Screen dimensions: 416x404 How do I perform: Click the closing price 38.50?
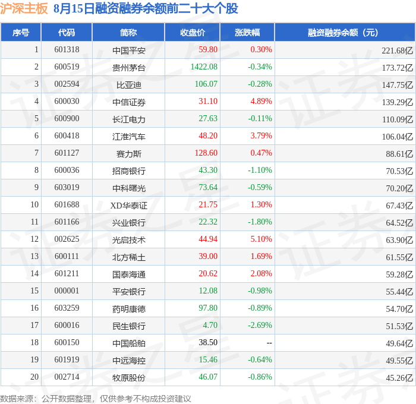click(x=208, y=343)
